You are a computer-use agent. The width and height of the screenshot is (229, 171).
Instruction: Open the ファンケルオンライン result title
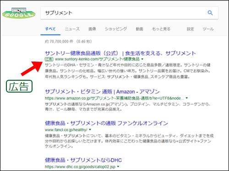point(106,123)
